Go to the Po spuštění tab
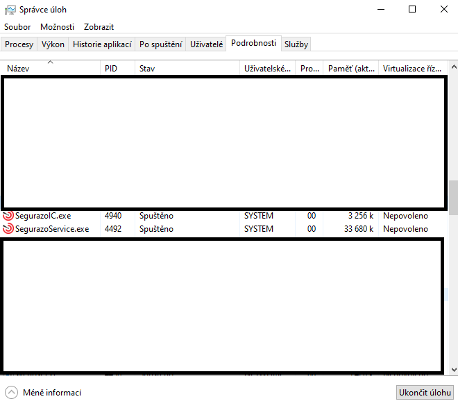Image resolution: width=458 pixels, height=408 pixels. point(160,44)
